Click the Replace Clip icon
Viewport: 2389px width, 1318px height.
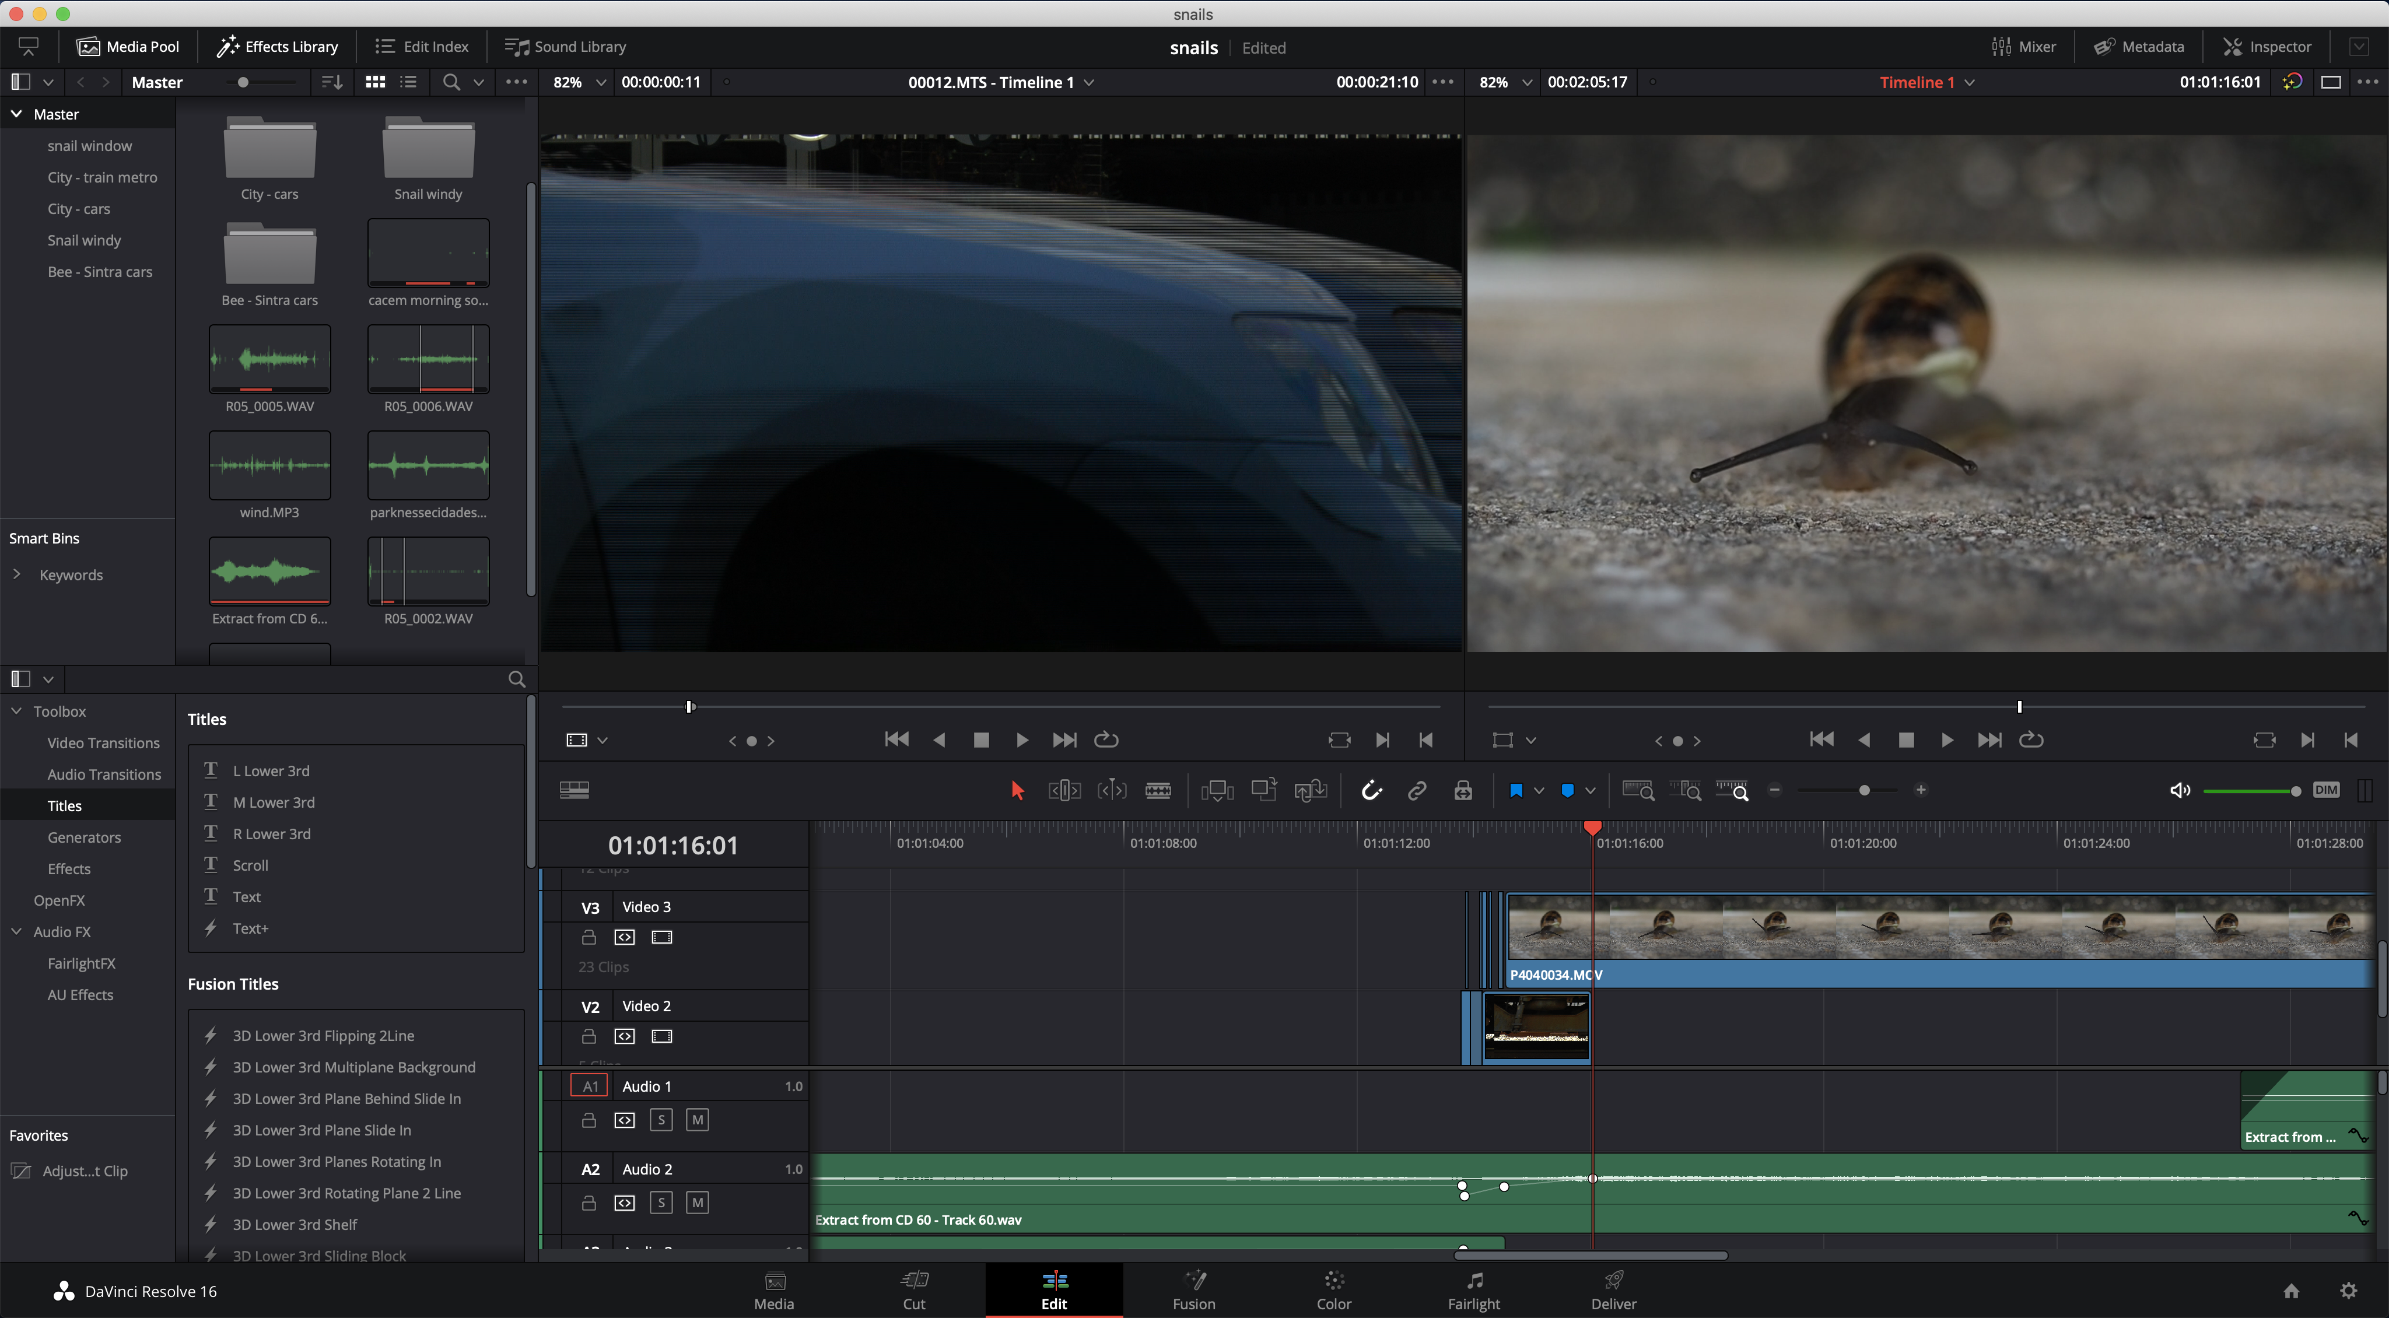point(1311,790)
